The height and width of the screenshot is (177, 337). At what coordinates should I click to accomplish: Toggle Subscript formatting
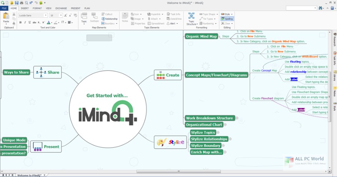(x=39, y=22)
